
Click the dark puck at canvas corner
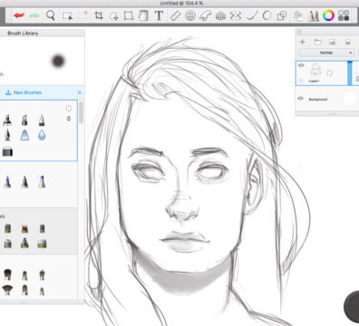[x=352, y=306]
